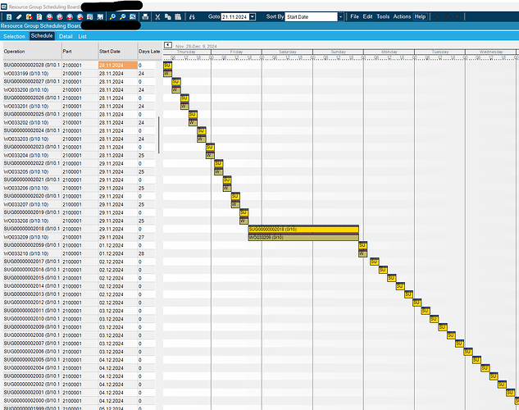Click the printer icon

tap(145, 17)
